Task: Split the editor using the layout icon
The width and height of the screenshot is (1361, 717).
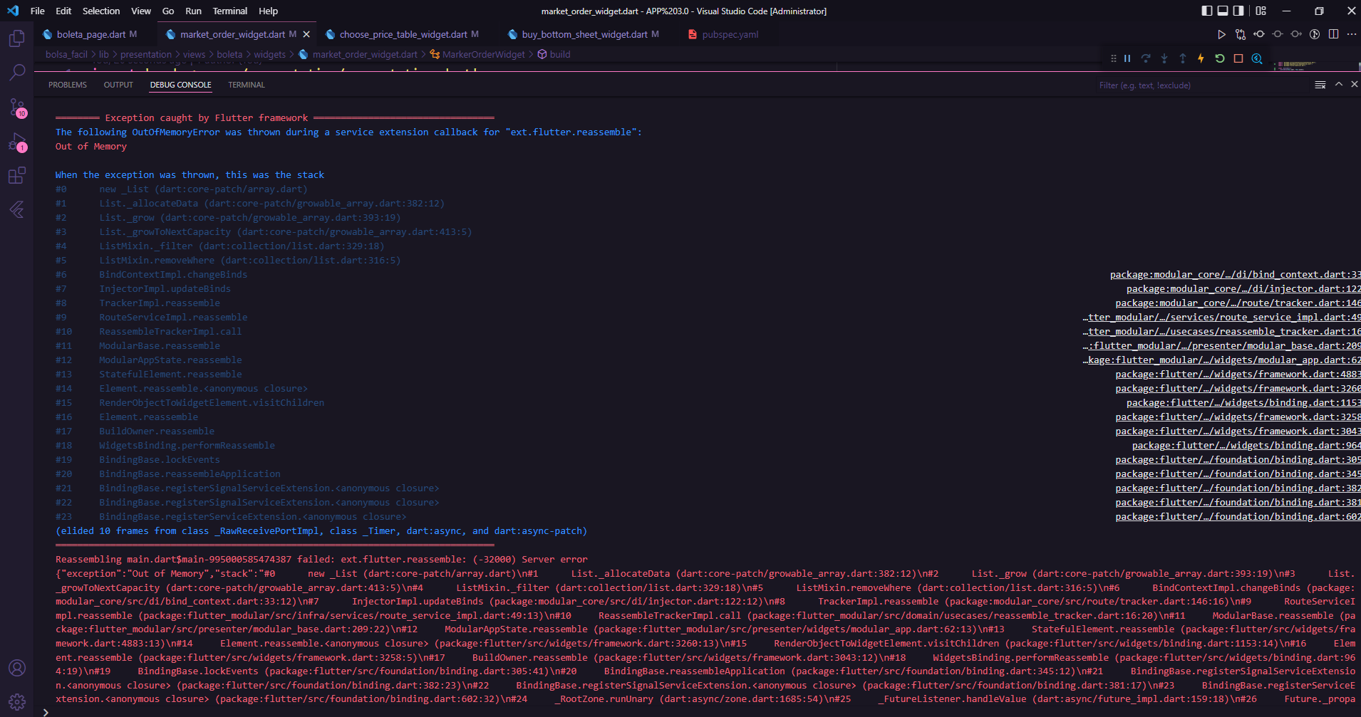Action: click(1333, 33)
